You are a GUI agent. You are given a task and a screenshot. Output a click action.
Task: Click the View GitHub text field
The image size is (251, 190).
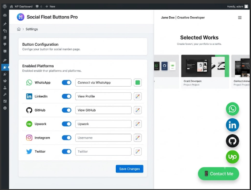tap(103, 110)
